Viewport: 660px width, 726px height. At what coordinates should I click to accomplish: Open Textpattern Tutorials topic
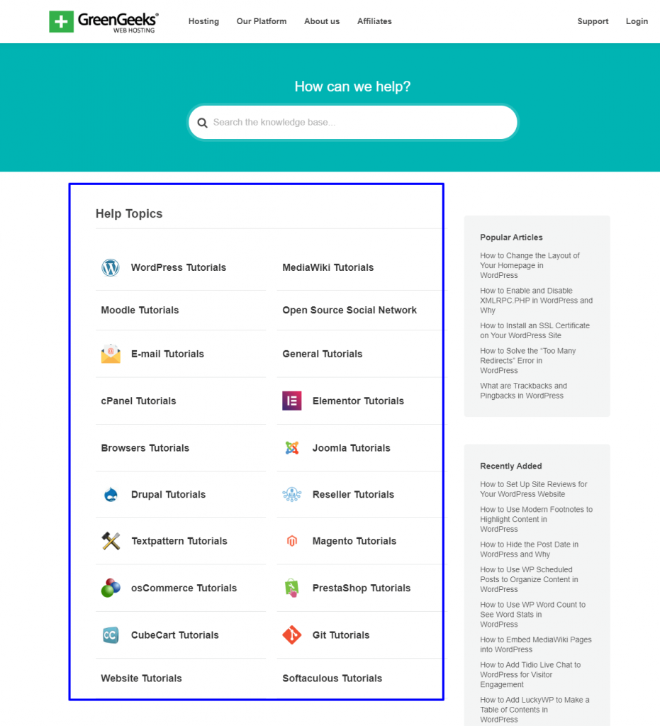coord(179,541)
